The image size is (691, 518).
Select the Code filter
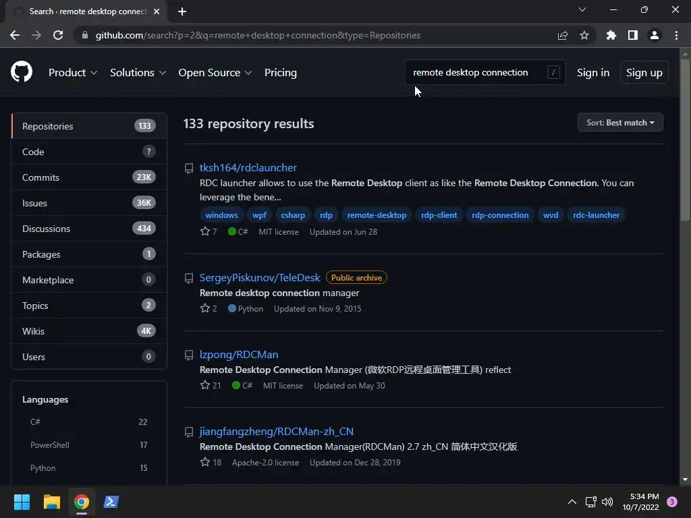click(89, 152)
